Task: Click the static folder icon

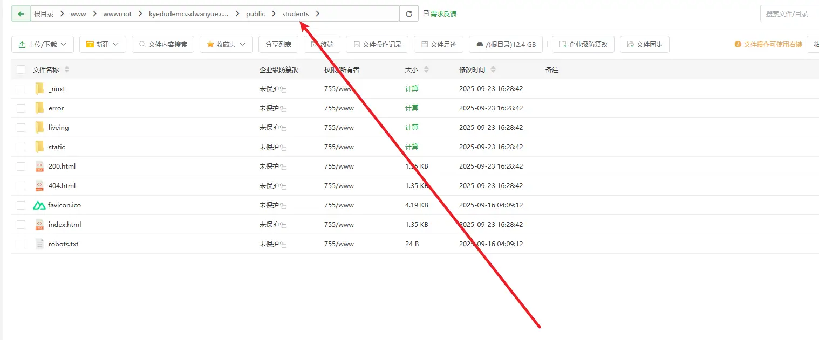Action: [x=39, y=147]
